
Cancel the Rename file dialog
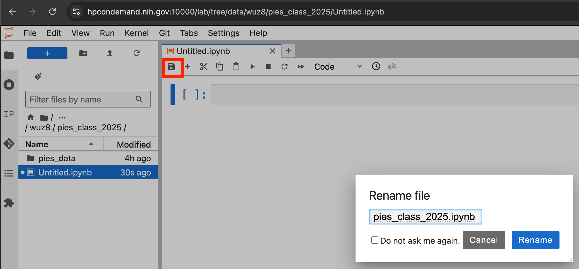pyautogui.click(x=484, y=240)
